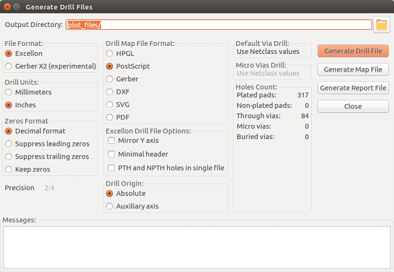
Task: Check PTH and NPTH holes in single file
Action: pyautogui.click(x=166, y=168)
